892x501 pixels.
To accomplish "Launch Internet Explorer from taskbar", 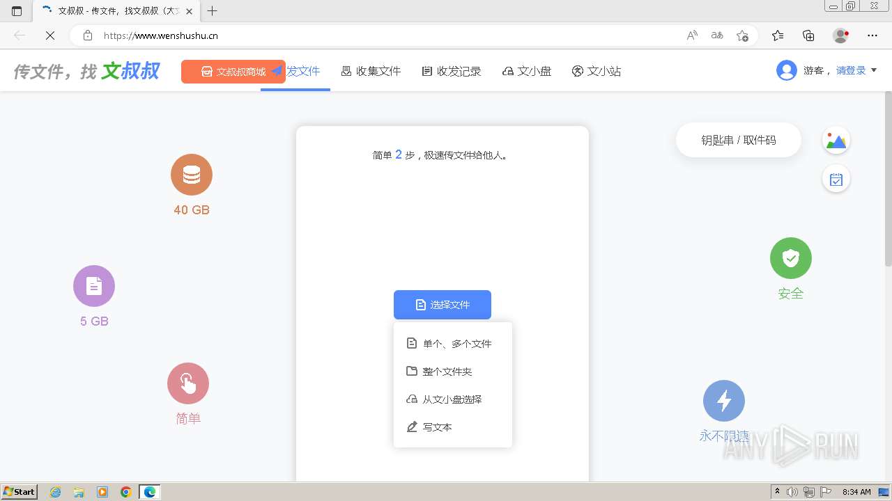I will [56, 492].
